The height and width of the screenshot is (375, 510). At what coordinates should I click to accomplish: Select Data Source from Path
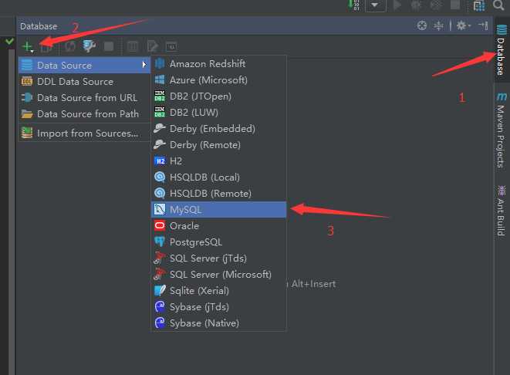pyautogui.click(x=84, y=114)
